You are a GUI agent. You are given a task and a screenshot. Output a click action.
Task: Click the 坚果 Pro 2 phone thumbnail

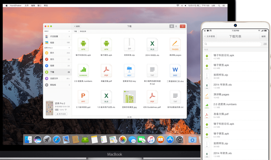tap(49, 108)
